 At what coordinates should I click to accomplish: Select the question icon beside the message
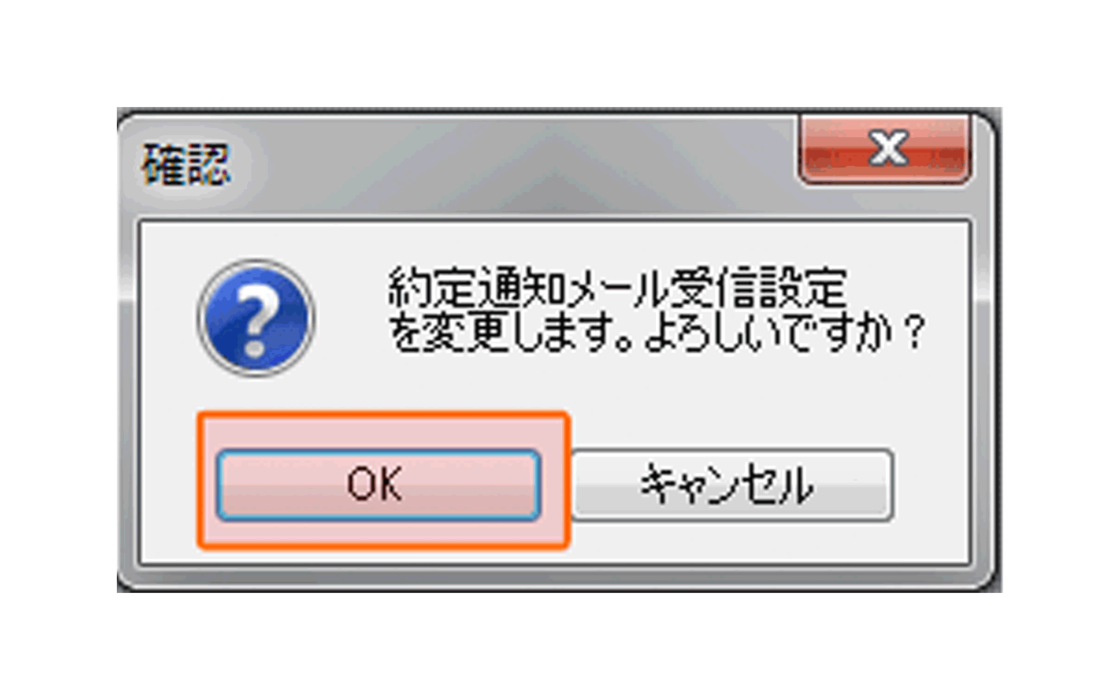(x=256, y=318)
